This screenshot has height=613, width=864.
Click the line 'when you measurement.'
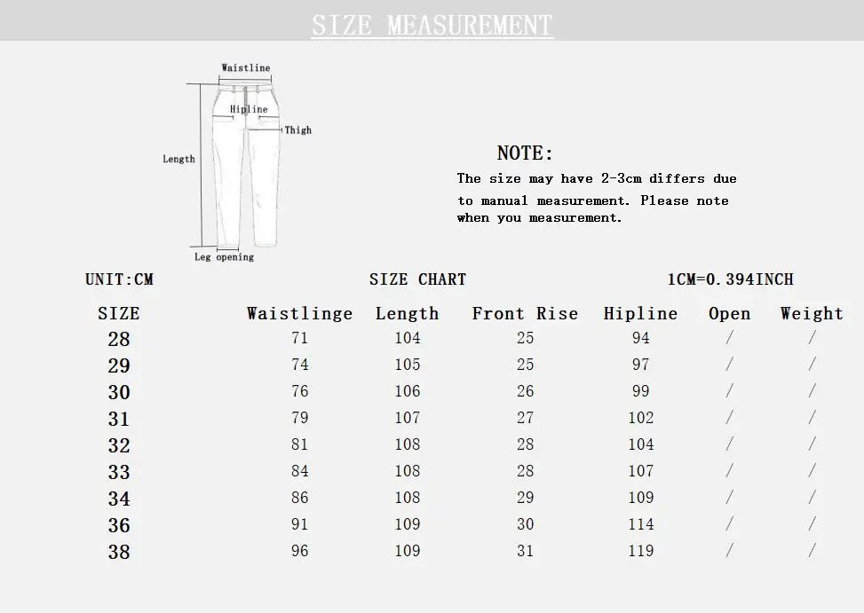tap(540, 218)
